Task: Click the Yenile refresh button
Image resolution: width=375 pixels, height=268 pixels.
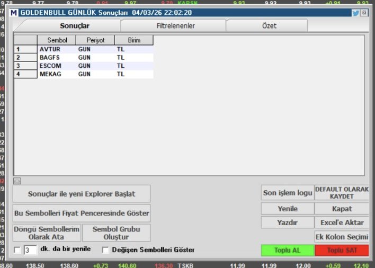Action: (x=288, y=209)
